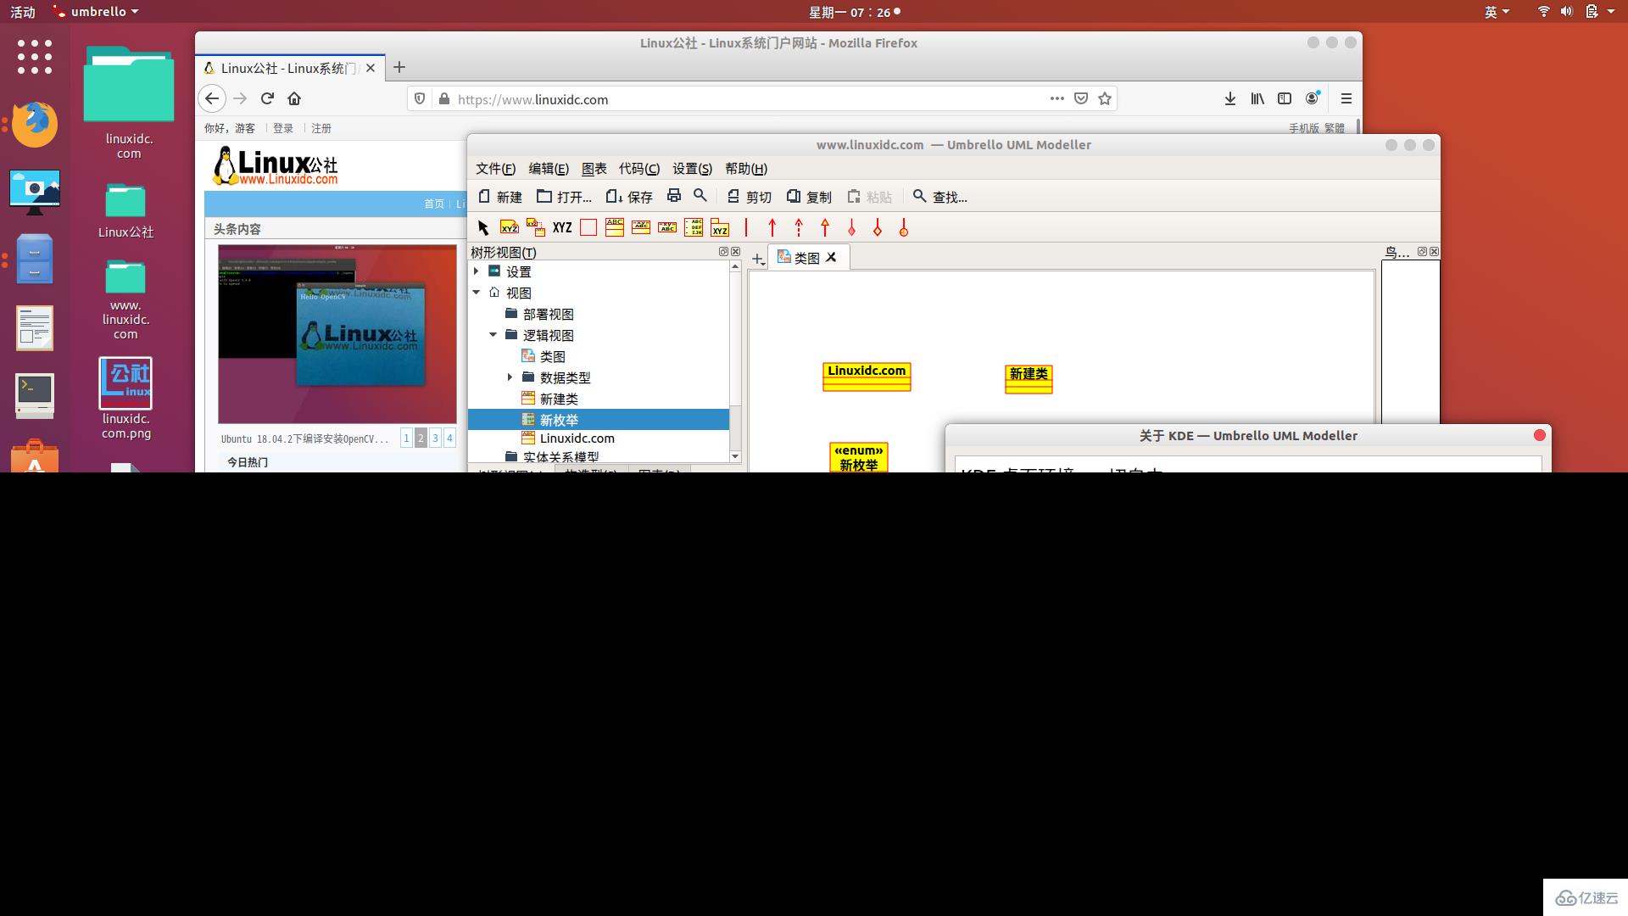Select the hollow arrowhead generalization tool

(825, 227)
